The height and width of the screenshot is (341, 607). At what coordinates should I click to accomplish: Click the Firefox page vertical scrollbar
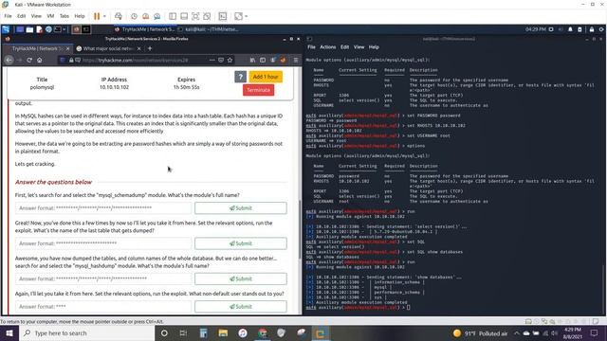coord(300,230)
